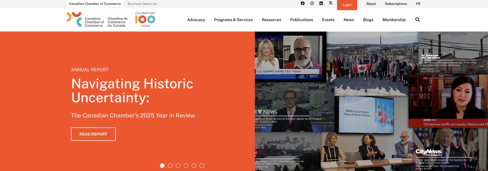Switch language with the FR link

418,4
